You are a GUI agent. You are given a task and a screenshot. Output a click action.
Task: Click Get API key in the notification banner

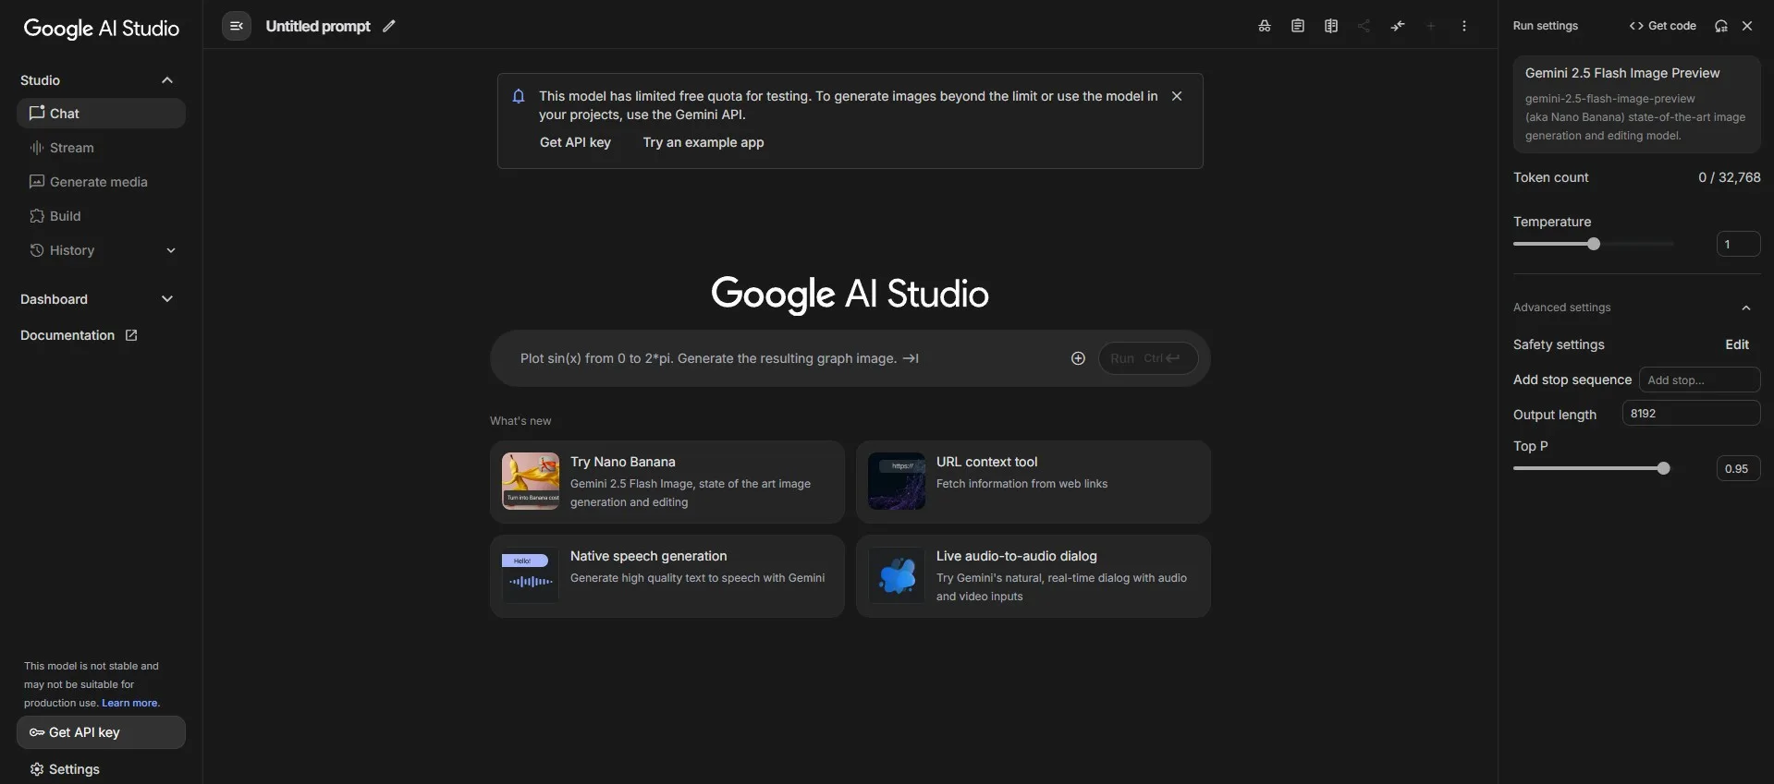coord(575,142)
